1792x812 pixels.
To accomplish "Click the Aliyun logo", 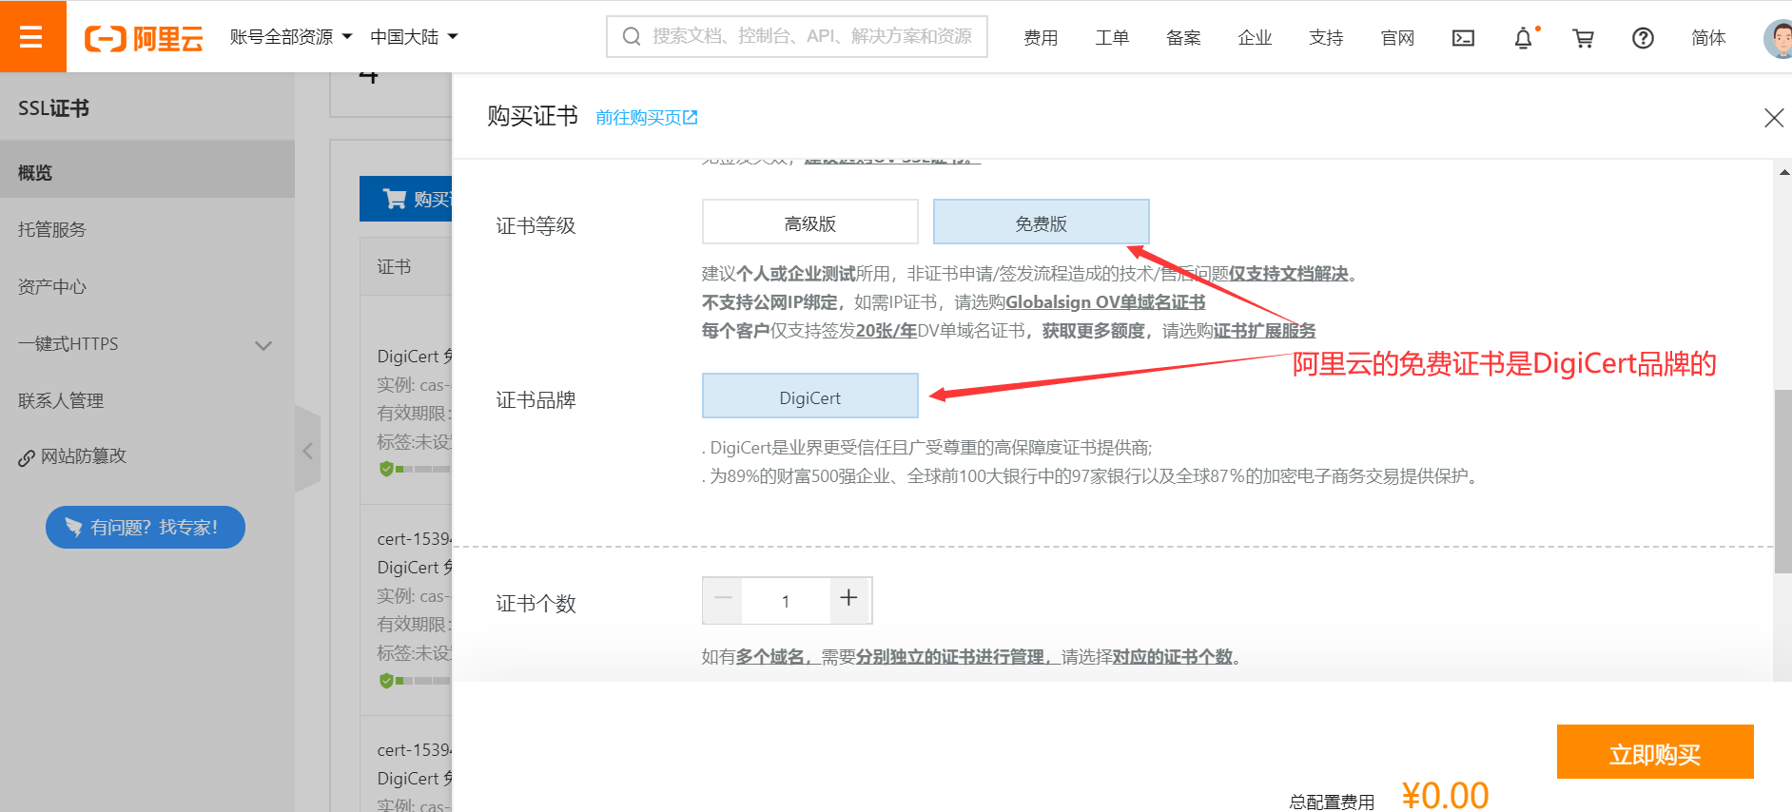I will (145, 38).
